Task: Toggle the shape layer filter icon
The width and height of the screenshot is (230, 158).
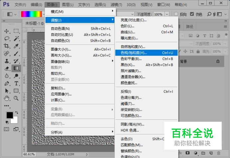Action: coord(211,36)
